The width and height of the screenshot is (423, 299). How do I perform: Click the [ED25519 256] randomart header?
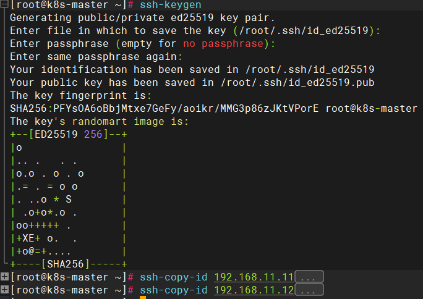[69, 134]
